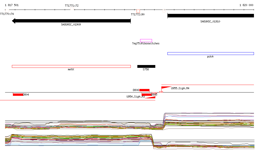The width and height of the screenshot is (259, 154).
Task: Click the D806 label text
Action: pos(136,90)
